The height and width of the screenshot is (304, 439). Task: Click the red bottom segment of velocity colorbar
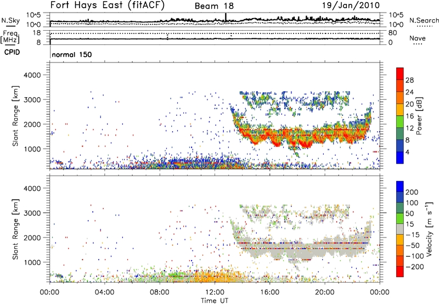400,272
